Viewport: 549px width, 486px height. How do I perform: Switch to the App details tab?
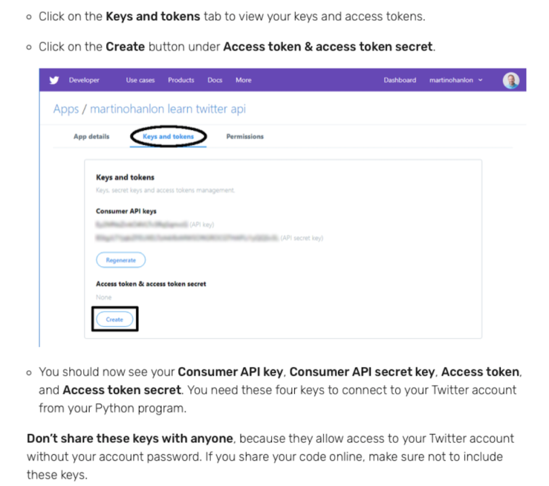tap(91, 136)
